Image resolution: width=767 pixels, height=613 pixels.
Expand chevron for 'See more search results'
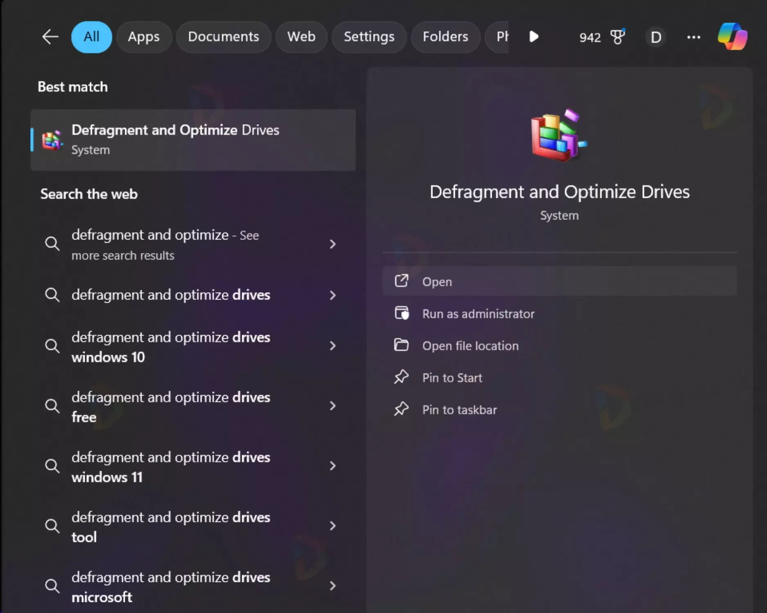point(333,244)
